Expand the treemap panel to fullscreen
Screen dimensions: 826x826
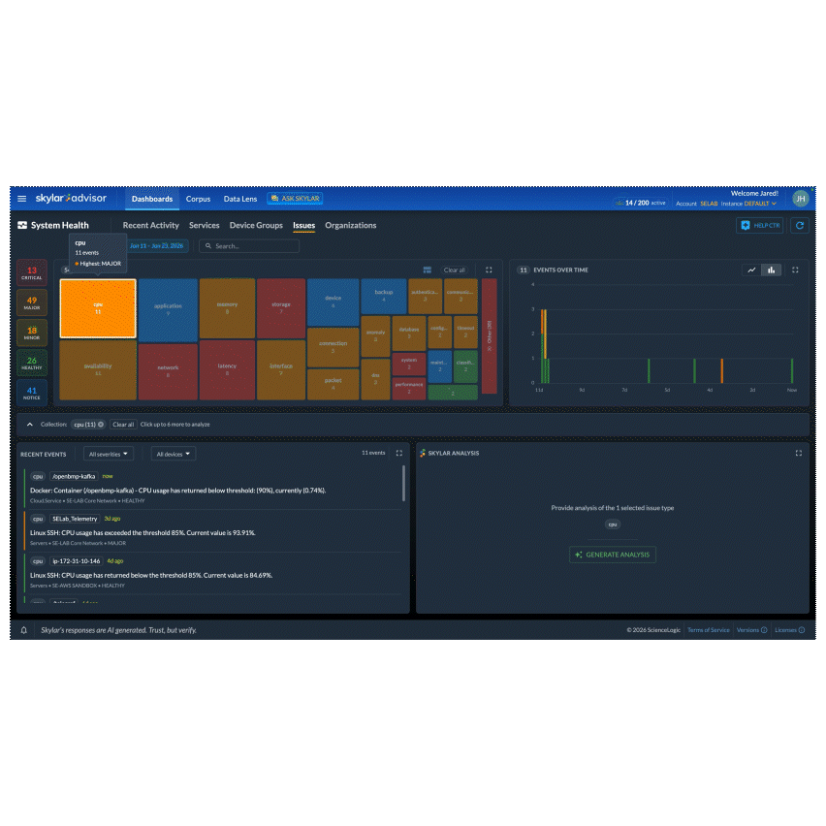point(489,270)
